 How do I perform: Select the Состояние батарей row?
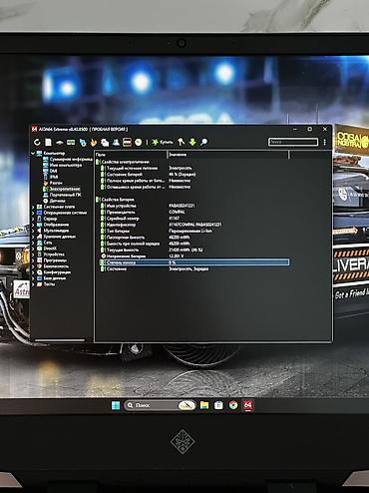click(x=194, y=175)
